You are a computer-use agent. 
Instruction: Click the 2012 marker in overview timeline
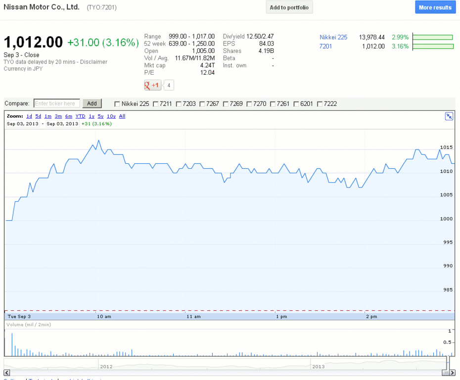click(106, 367)
